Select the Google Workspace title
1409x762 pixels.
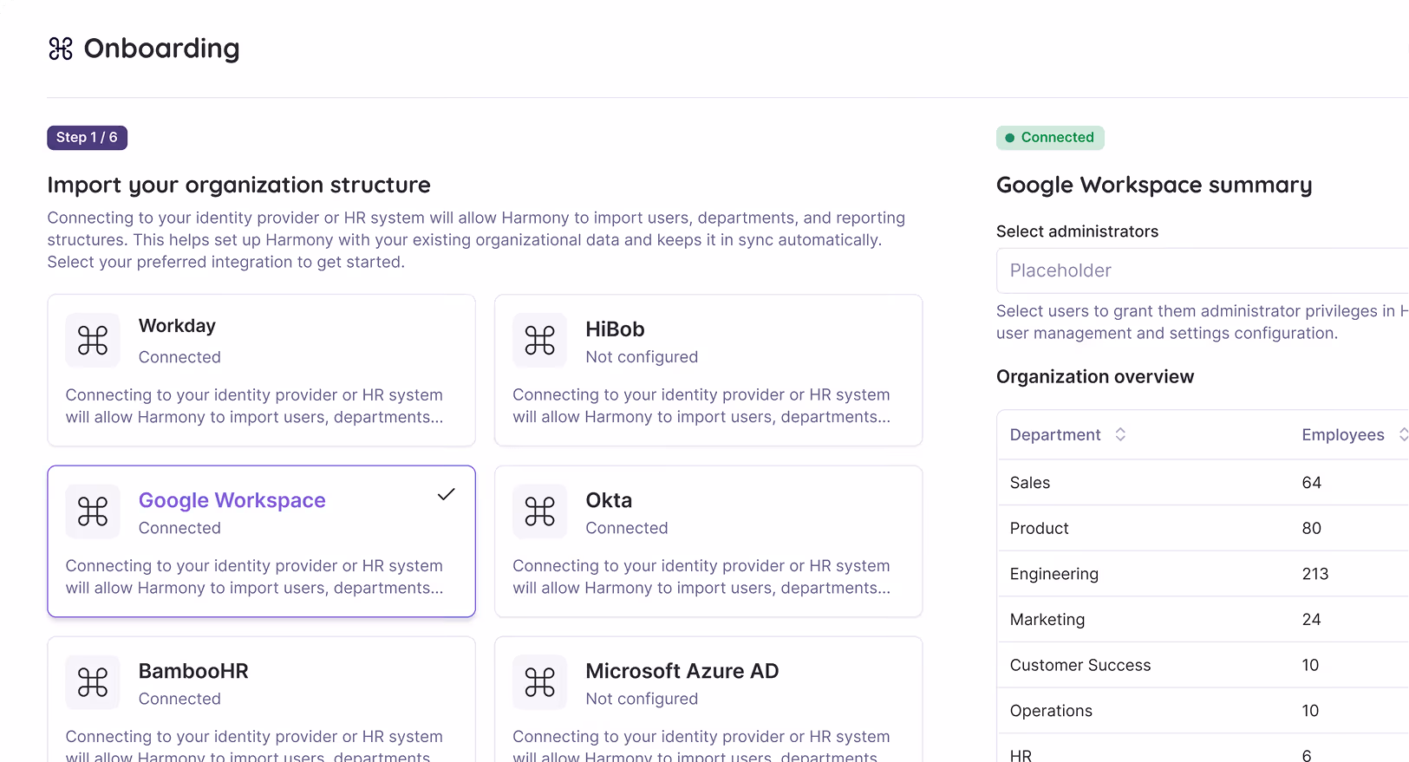pos(232,500)
